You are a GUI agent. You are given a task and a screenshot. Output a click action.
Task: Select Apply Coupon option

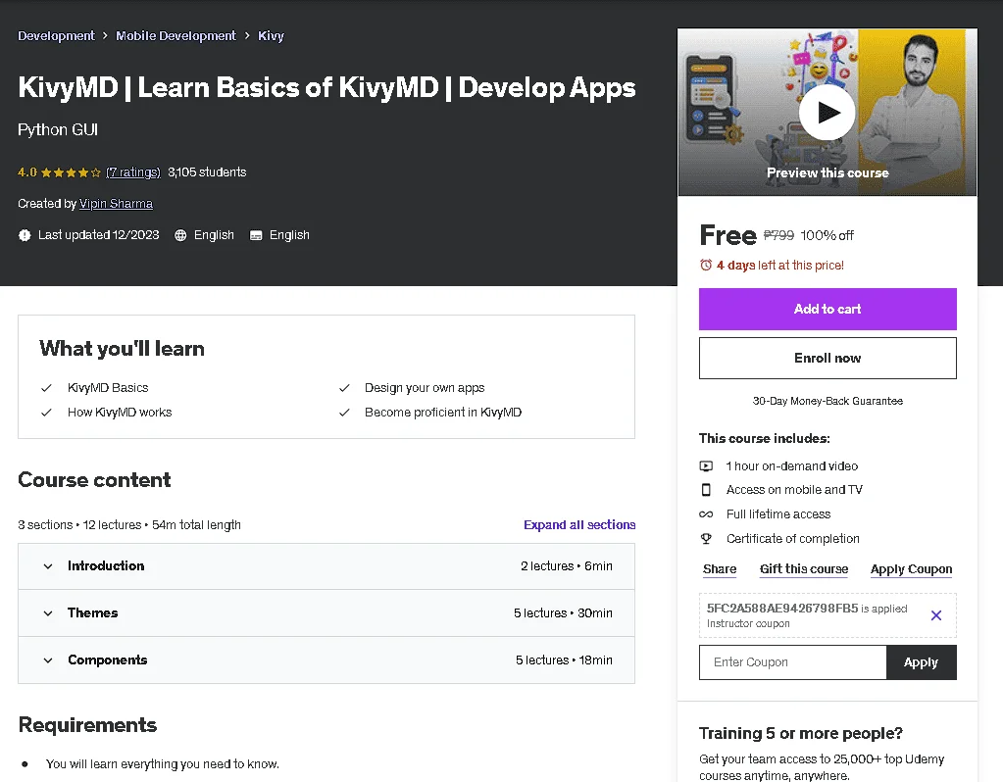[912, 569]
